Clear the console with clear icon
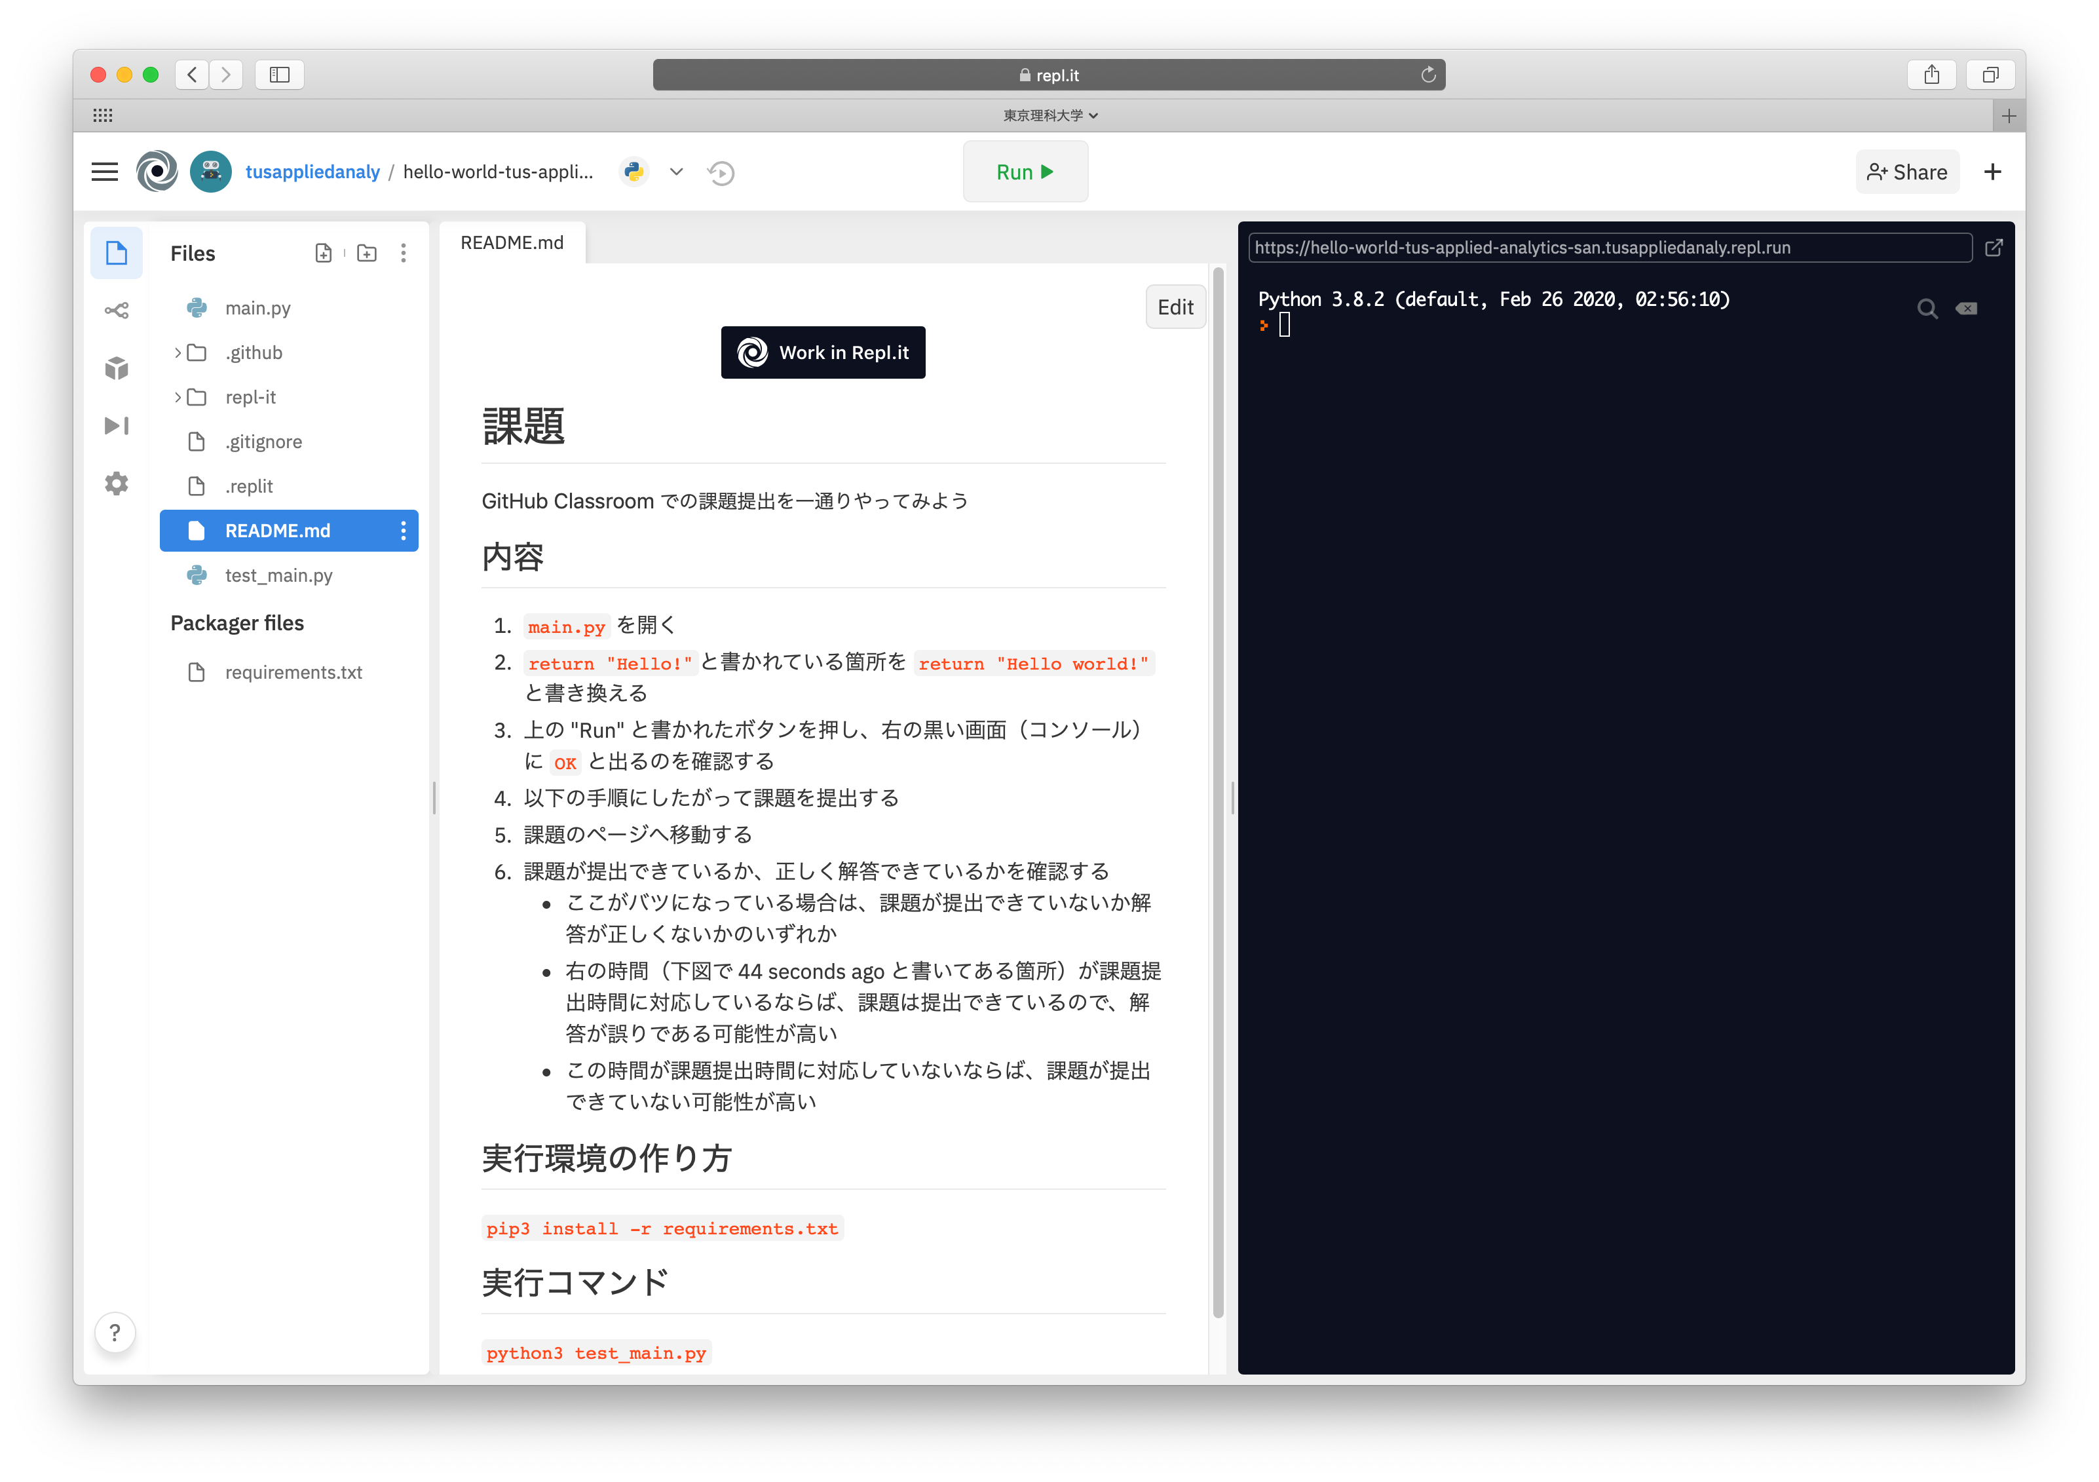This screenshot has width=2099, height=1482. coord(1967,309)
